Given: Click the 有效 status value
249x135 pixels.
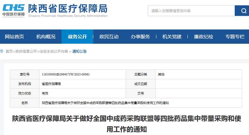Looking at the screenshot, I should pyautogui.click(x=45, y=93).
